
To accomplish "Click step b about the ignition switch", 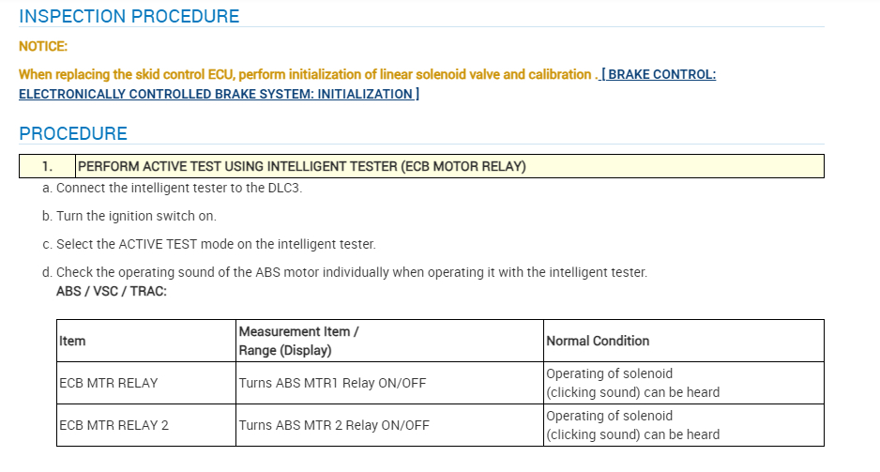I will coord(136,216).
